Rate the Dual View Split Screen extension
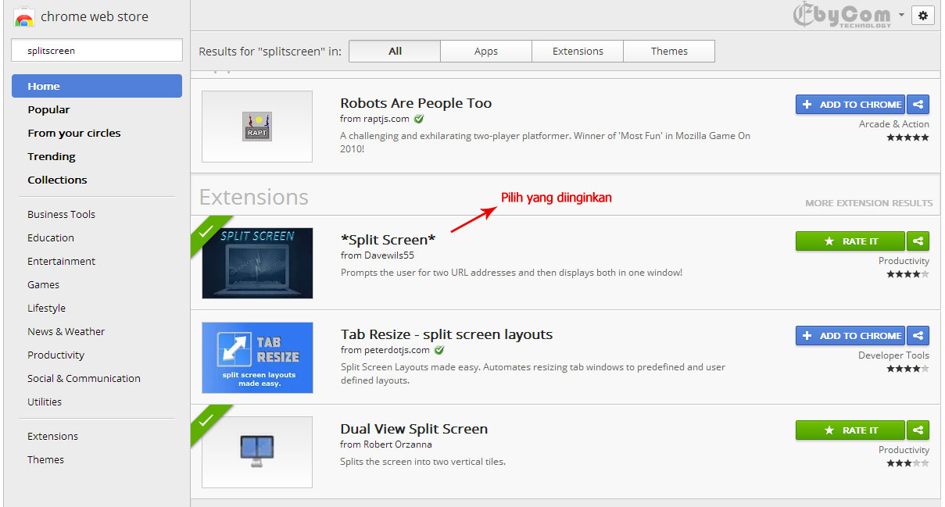The image size is (945, 507). pos(850,430)
